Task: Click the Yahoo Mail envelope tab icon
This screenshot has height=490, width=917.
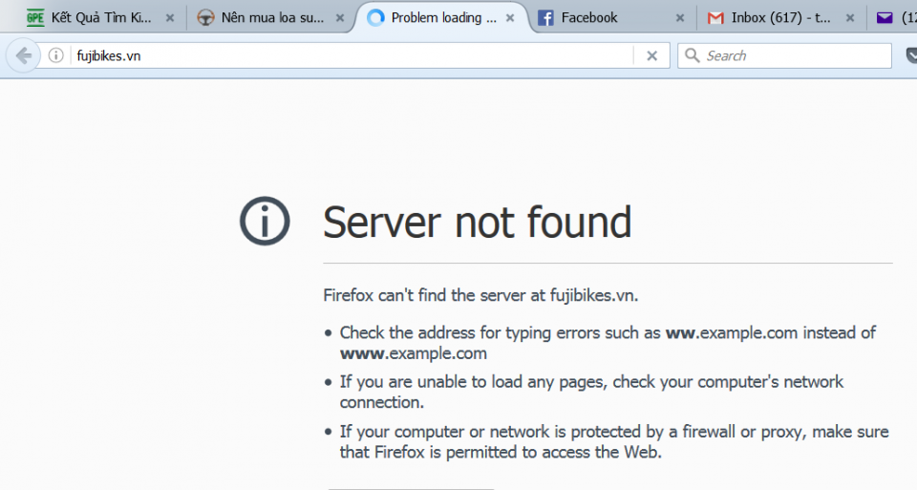Action: point(885,17)
